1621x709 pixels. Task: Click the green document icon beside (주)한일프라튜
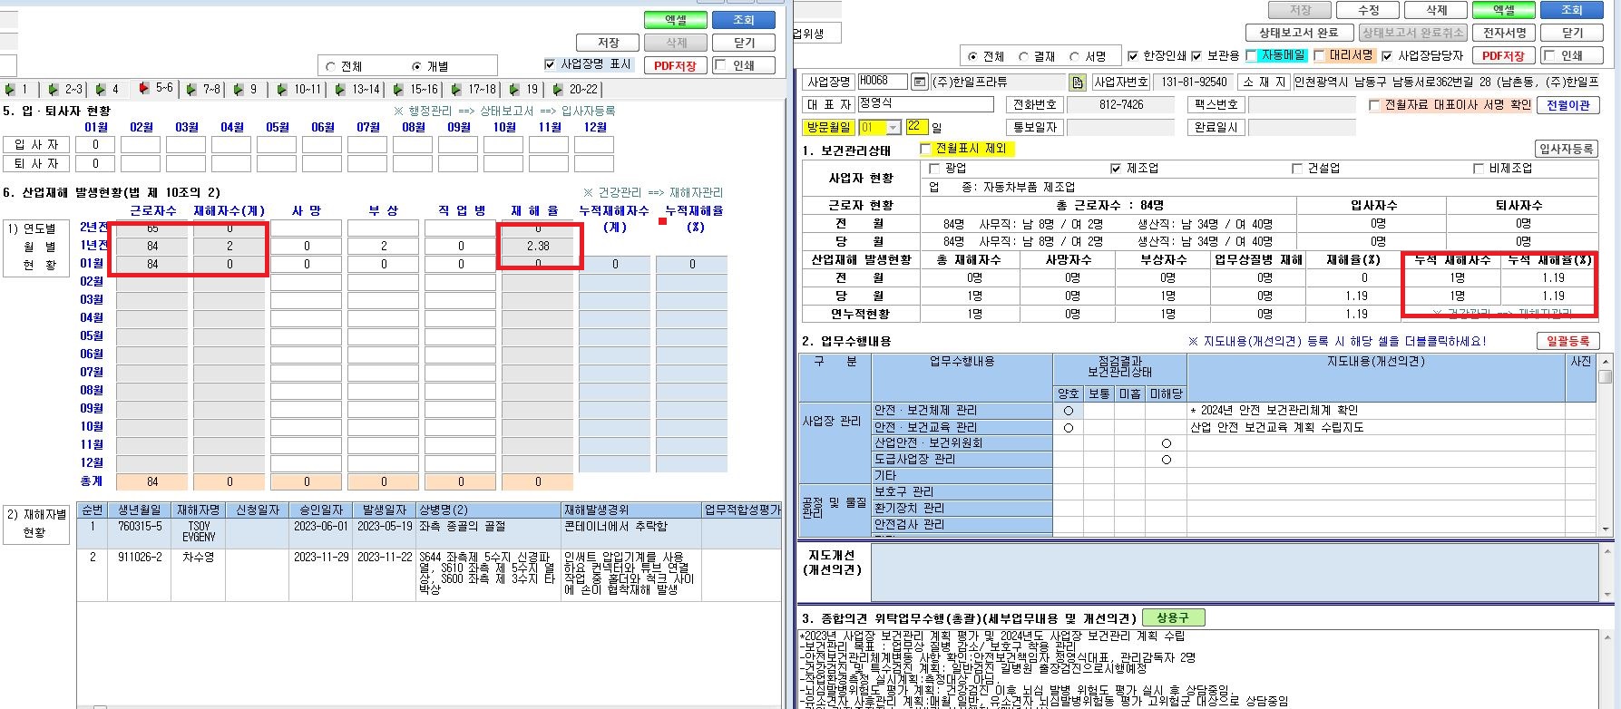point(1078,83)
